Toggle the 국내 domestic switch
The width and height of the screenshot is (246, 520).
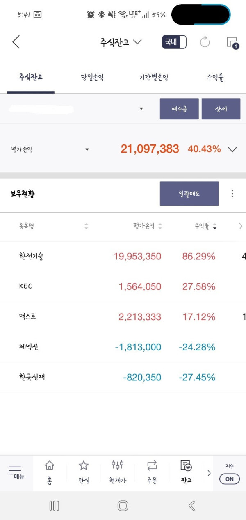174,42
